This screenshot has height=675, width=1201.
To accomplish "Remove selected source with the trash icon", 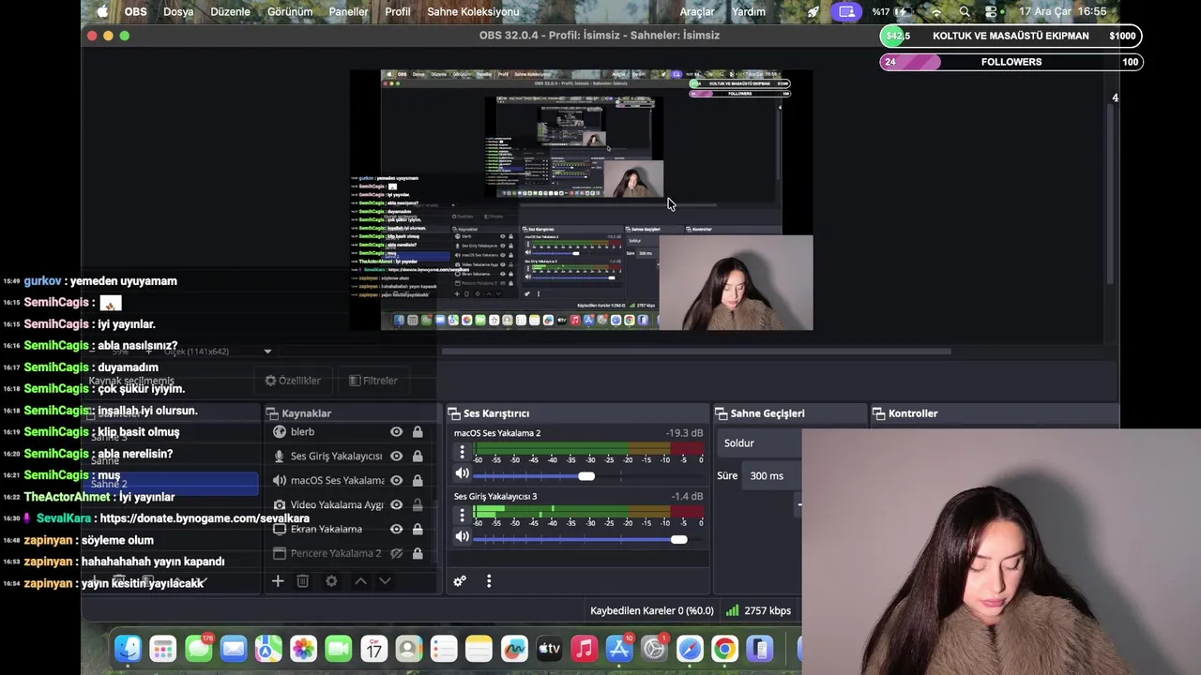I will pos(303,581).
